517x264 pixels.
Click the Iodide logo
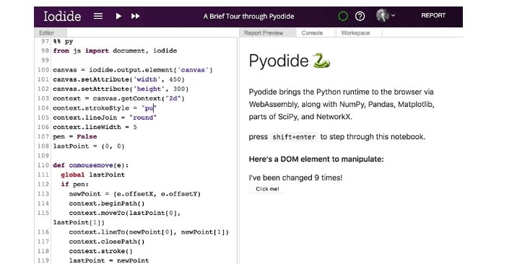[x=62, y=16]
